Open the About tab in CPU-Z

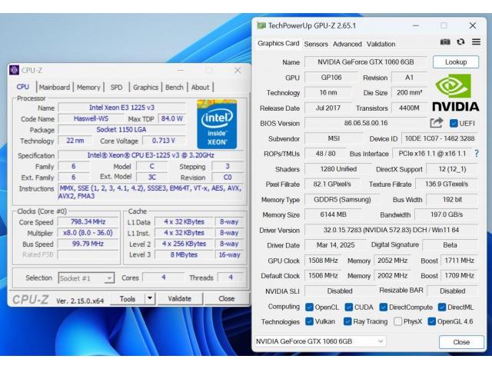(x=200, y=88)
